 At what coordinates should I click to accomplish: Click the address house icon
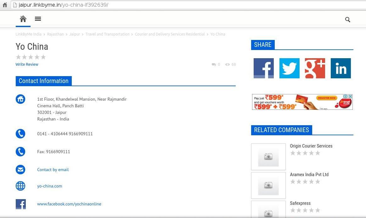tap(20, 99)
